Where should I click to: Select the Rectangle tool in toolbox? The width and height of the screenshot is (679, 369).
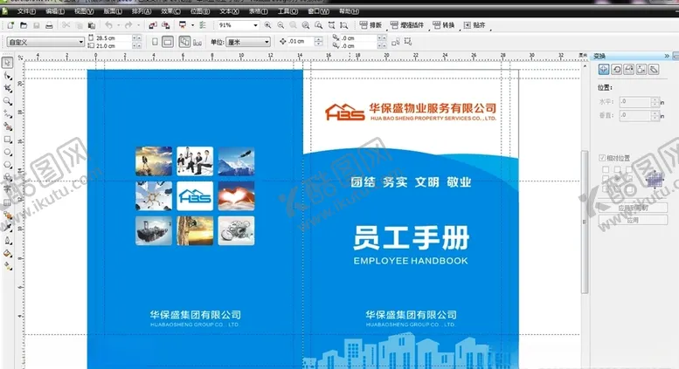(x=7, y=140)
